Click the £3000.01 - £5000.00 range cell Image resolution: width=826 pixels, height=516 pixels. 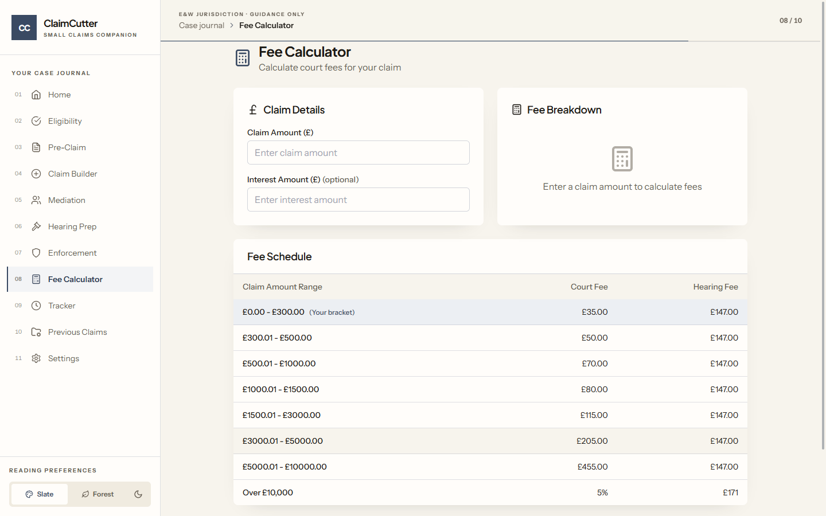pos(282,441)
